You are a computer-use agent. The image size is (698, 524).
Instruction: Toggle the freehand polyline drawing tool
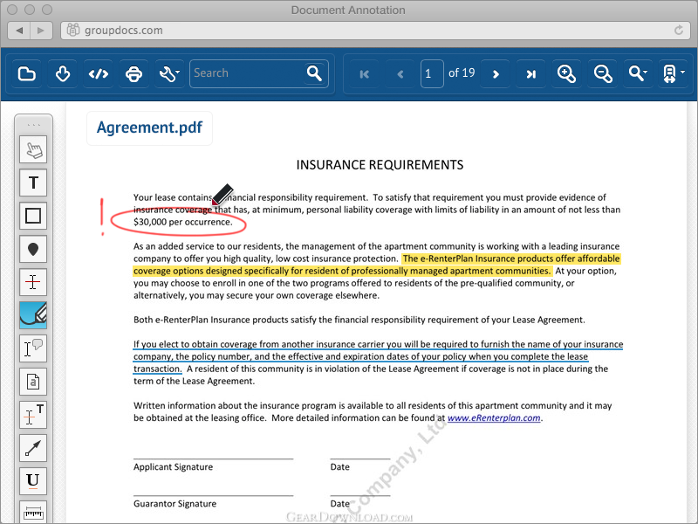(x=33, y=315)
